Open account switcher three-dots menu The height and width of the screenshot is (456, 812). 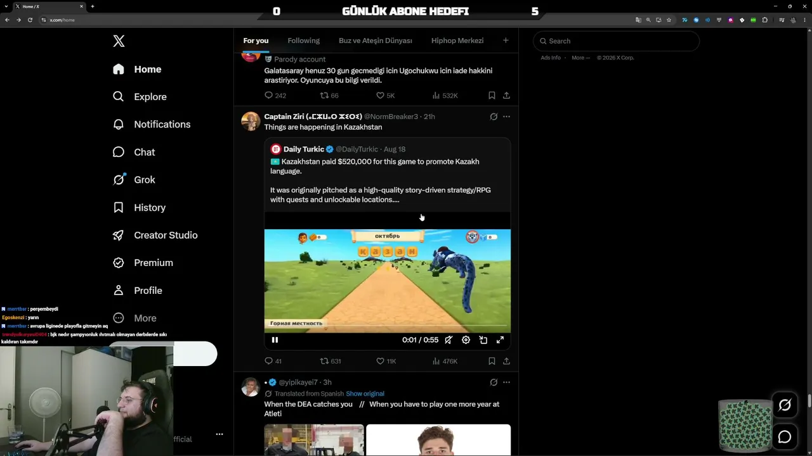[x=219, y=434]
